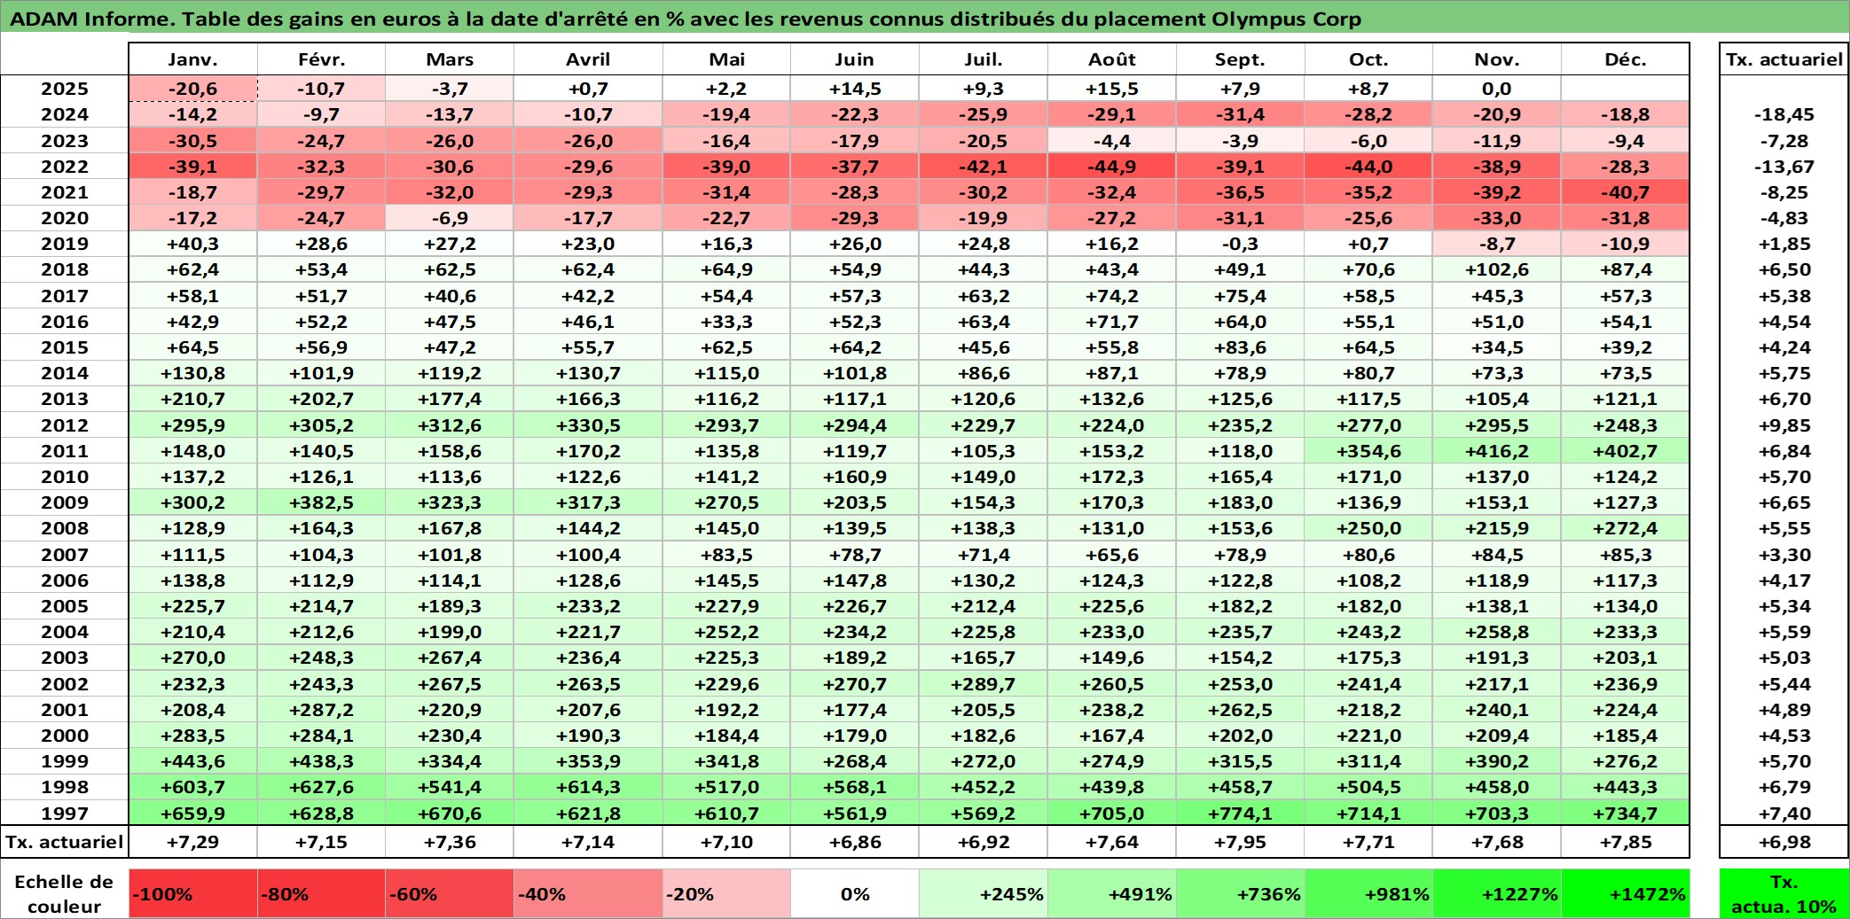The width and height of the screenshot is (1850, 919).
Task: Click the -0,3 cell for Sept. 2019
Action: [1240, 244]
